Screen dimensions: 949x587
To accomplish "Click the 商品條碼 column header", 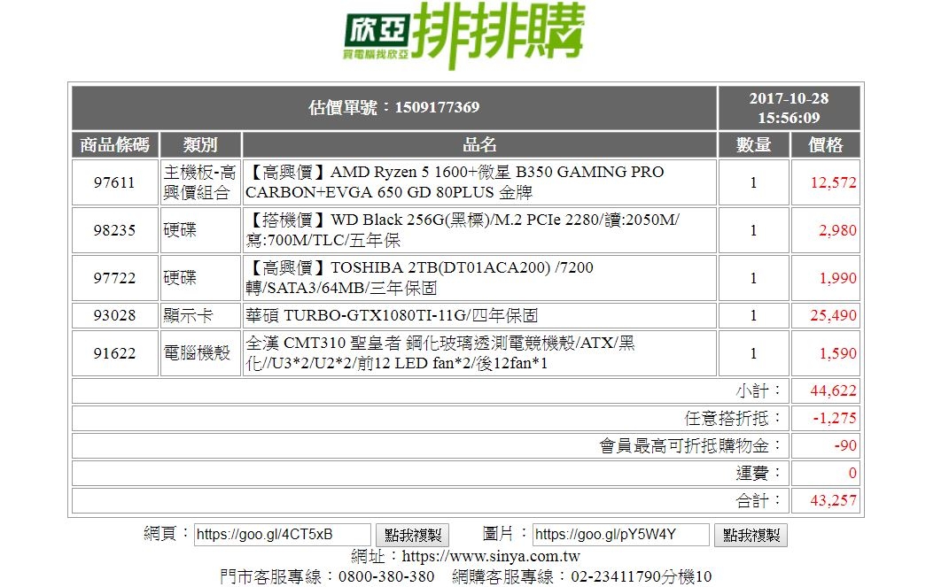I will tap(115, 145).
